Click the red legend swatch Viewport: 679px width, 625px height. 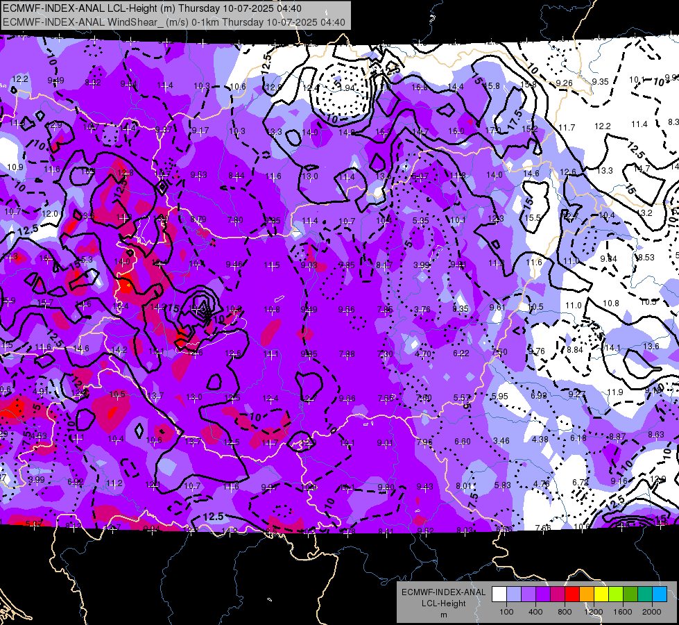[572, 594]
